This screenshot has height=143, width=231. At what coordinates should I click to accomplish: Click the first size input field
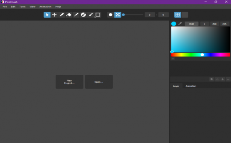coord(150,15)
